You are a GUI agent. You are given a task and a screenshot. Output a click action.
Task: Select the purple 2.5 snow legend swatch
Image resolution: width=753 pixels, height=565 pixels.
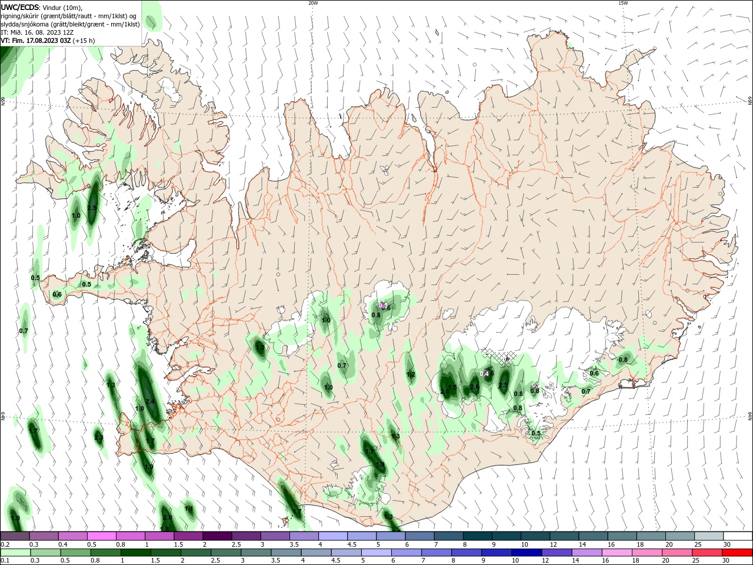[x=246, y=536]
